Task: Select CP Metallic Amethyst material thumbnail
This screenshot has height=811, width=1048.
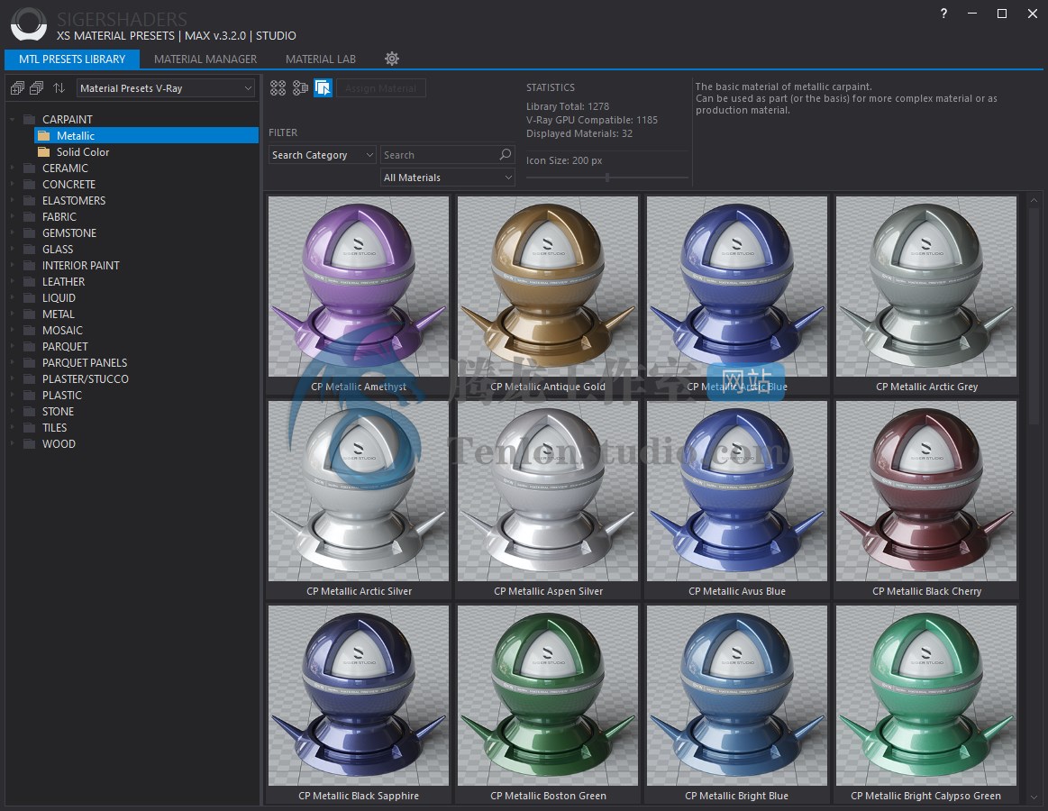Action: tap(359, 287)
